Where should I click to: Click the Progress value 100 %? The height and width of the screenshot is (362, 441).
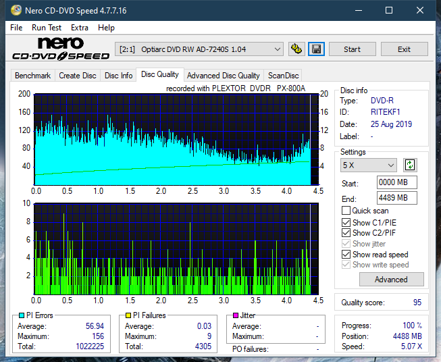(x=413, y=326)
